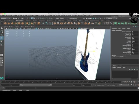Play backwards in the timeline
Viewport: 139px width, 104px height.
click(129, 82)
